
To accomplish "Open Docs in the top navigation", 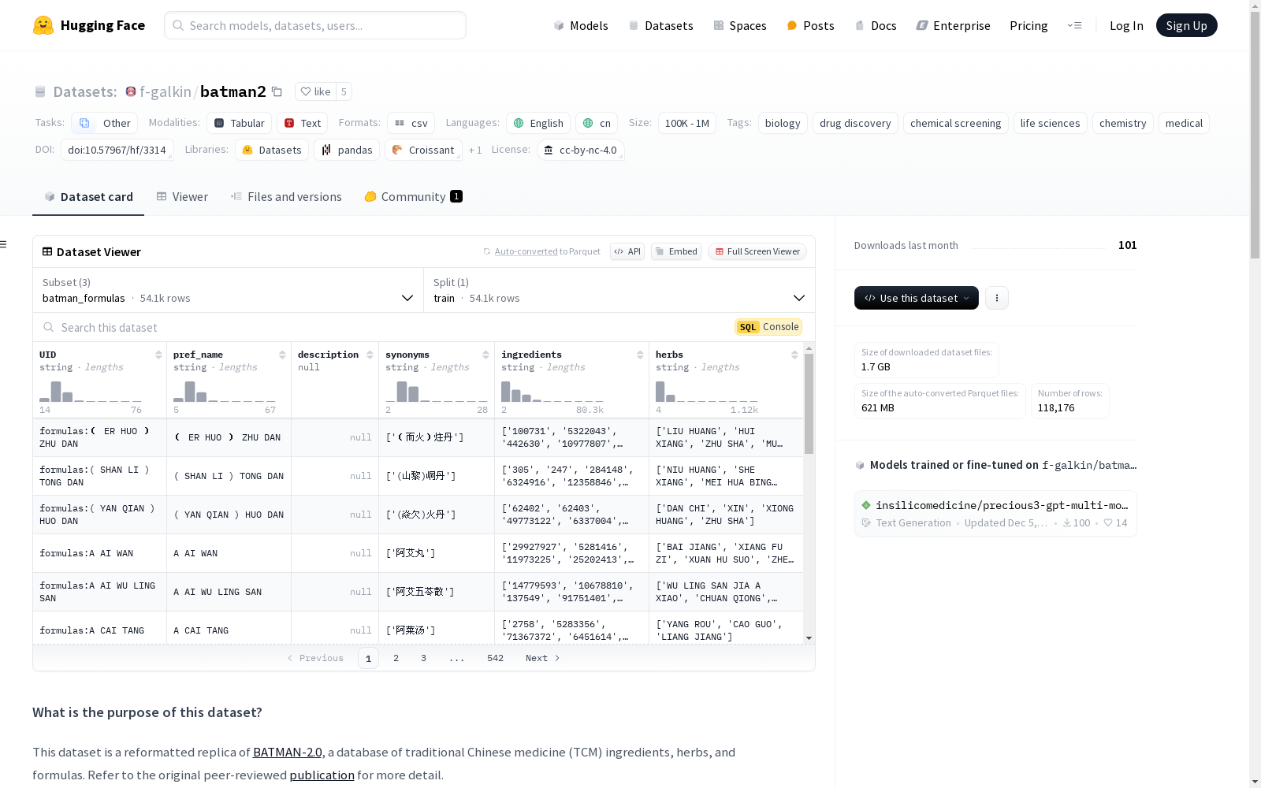I will point(876,25).
